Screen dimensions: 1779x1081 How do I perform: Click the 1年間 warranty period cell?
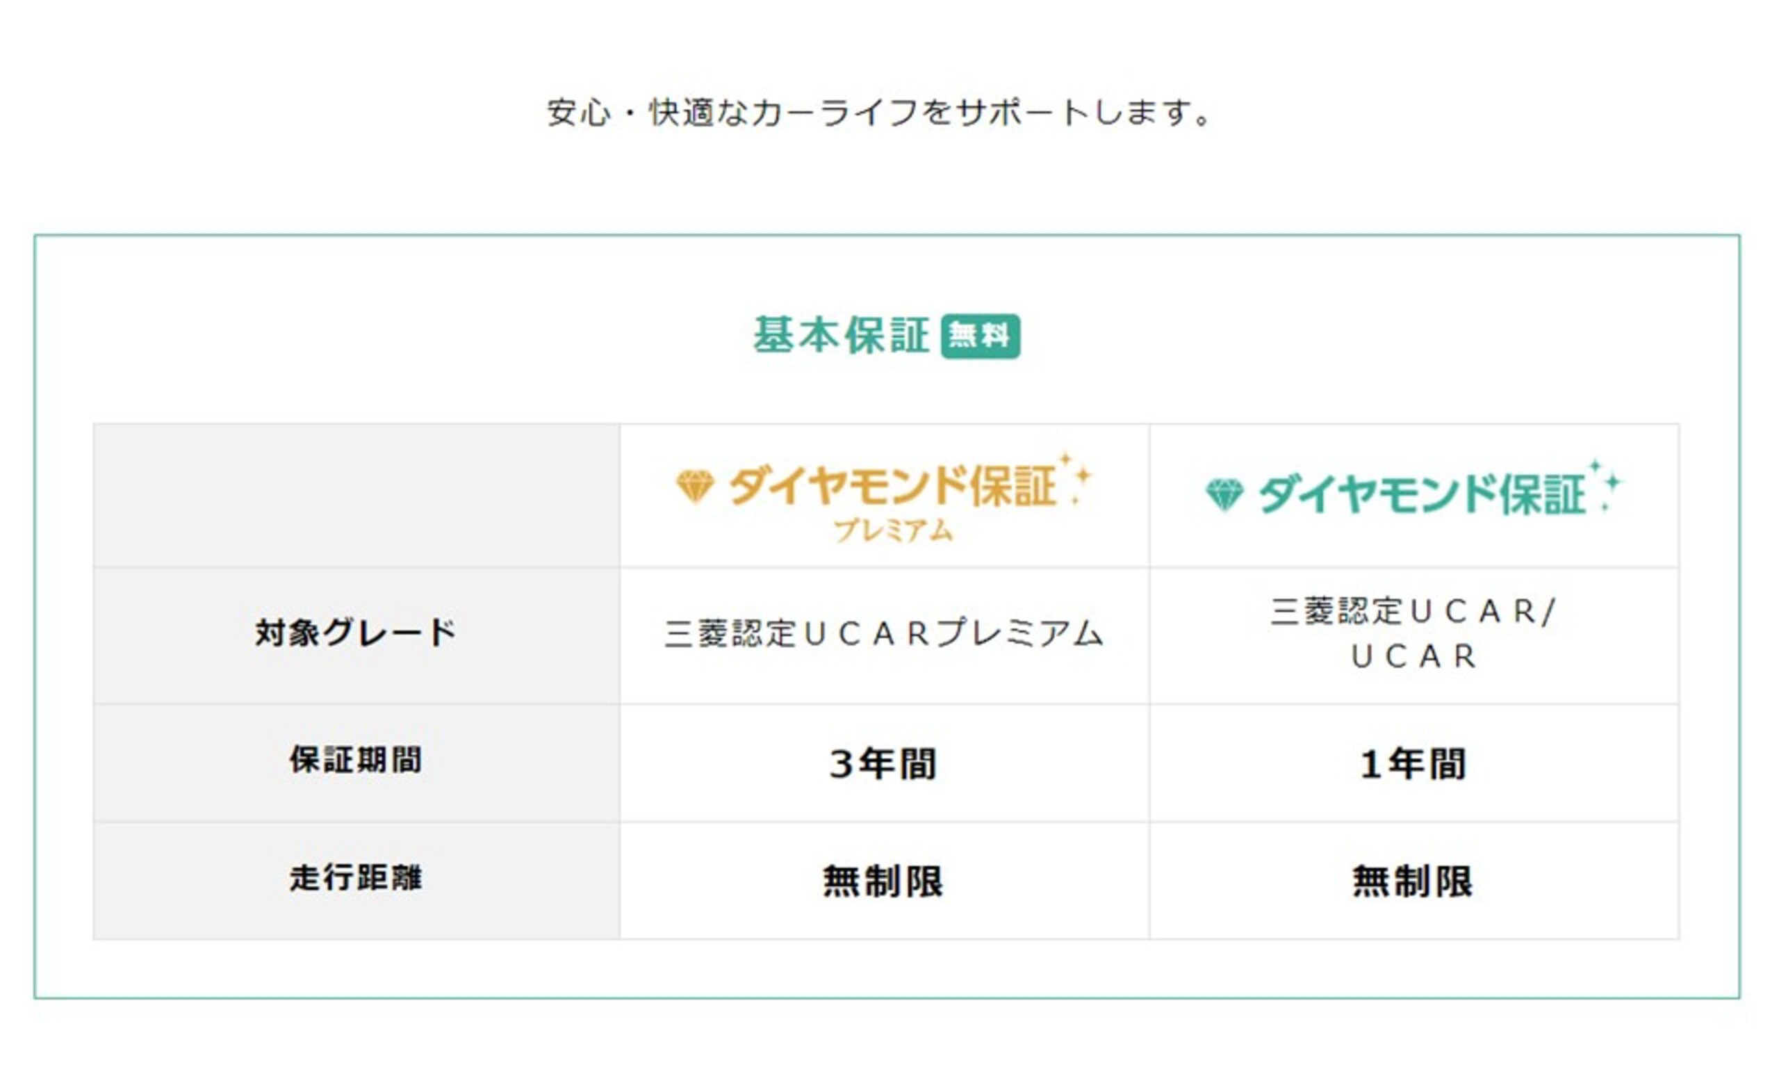point(1413,763)
